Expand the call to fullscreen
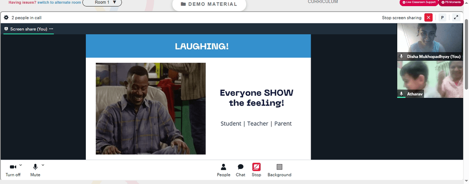469x184 pixels. pos(456,18)
